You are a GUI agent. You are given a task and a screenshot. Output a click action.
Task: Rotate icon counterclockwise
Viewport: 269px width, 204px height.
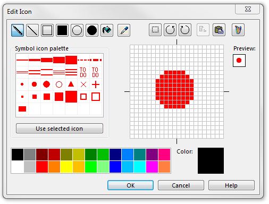(170, 30)
